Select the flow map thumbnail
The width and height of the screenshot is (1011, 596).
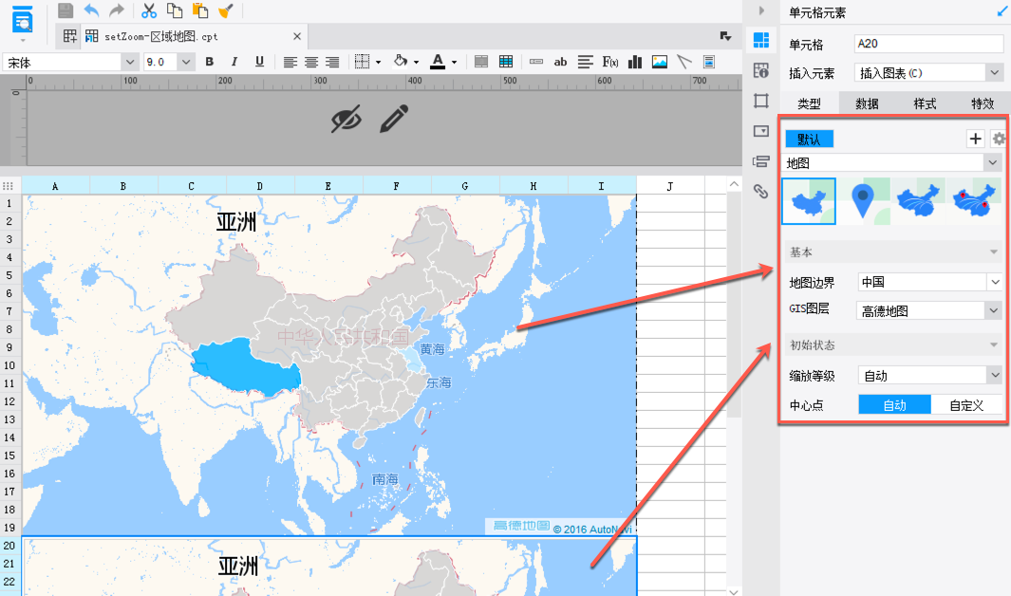918,201
